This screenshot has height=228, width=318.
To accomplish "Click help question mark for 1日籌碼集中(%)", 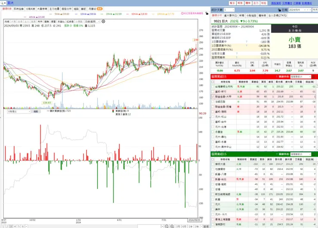I will pyautogui.click(x=247, y=46).
